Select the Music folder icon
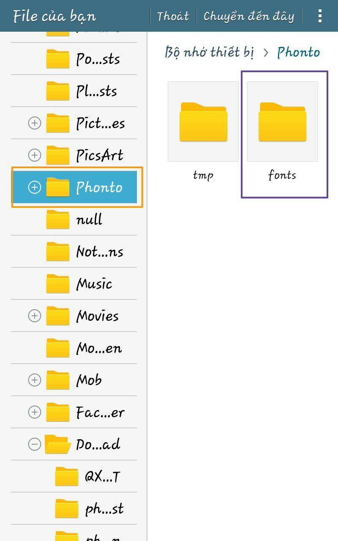 [57, 284]
